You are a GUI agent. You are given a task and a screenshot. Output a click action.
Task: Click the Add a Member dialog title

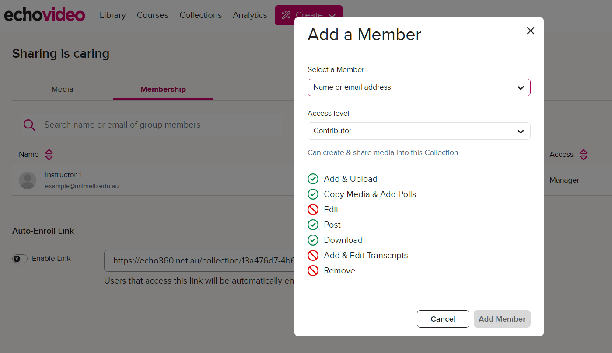[364, 35]
